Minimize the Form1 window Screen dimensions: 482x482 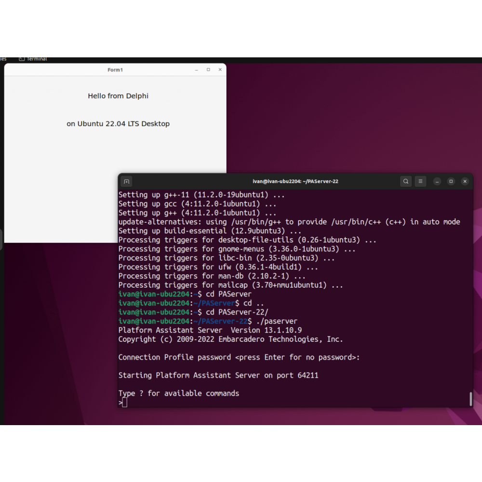click(197, 70)
